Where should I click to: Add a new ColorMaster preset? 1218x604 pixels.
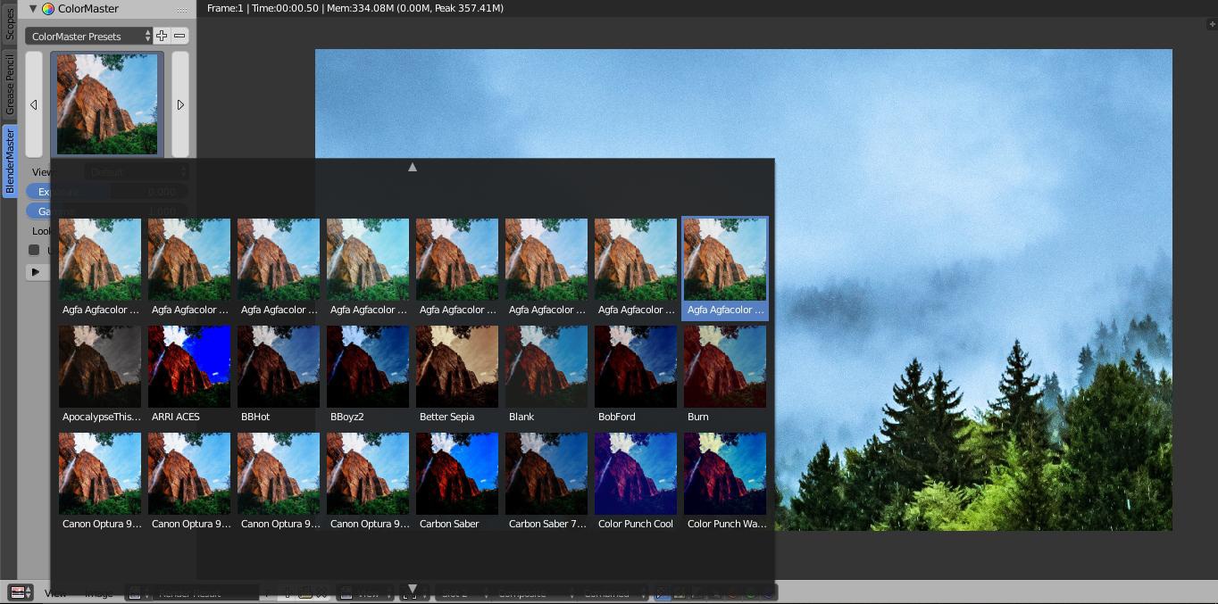[x=162, y=36]
